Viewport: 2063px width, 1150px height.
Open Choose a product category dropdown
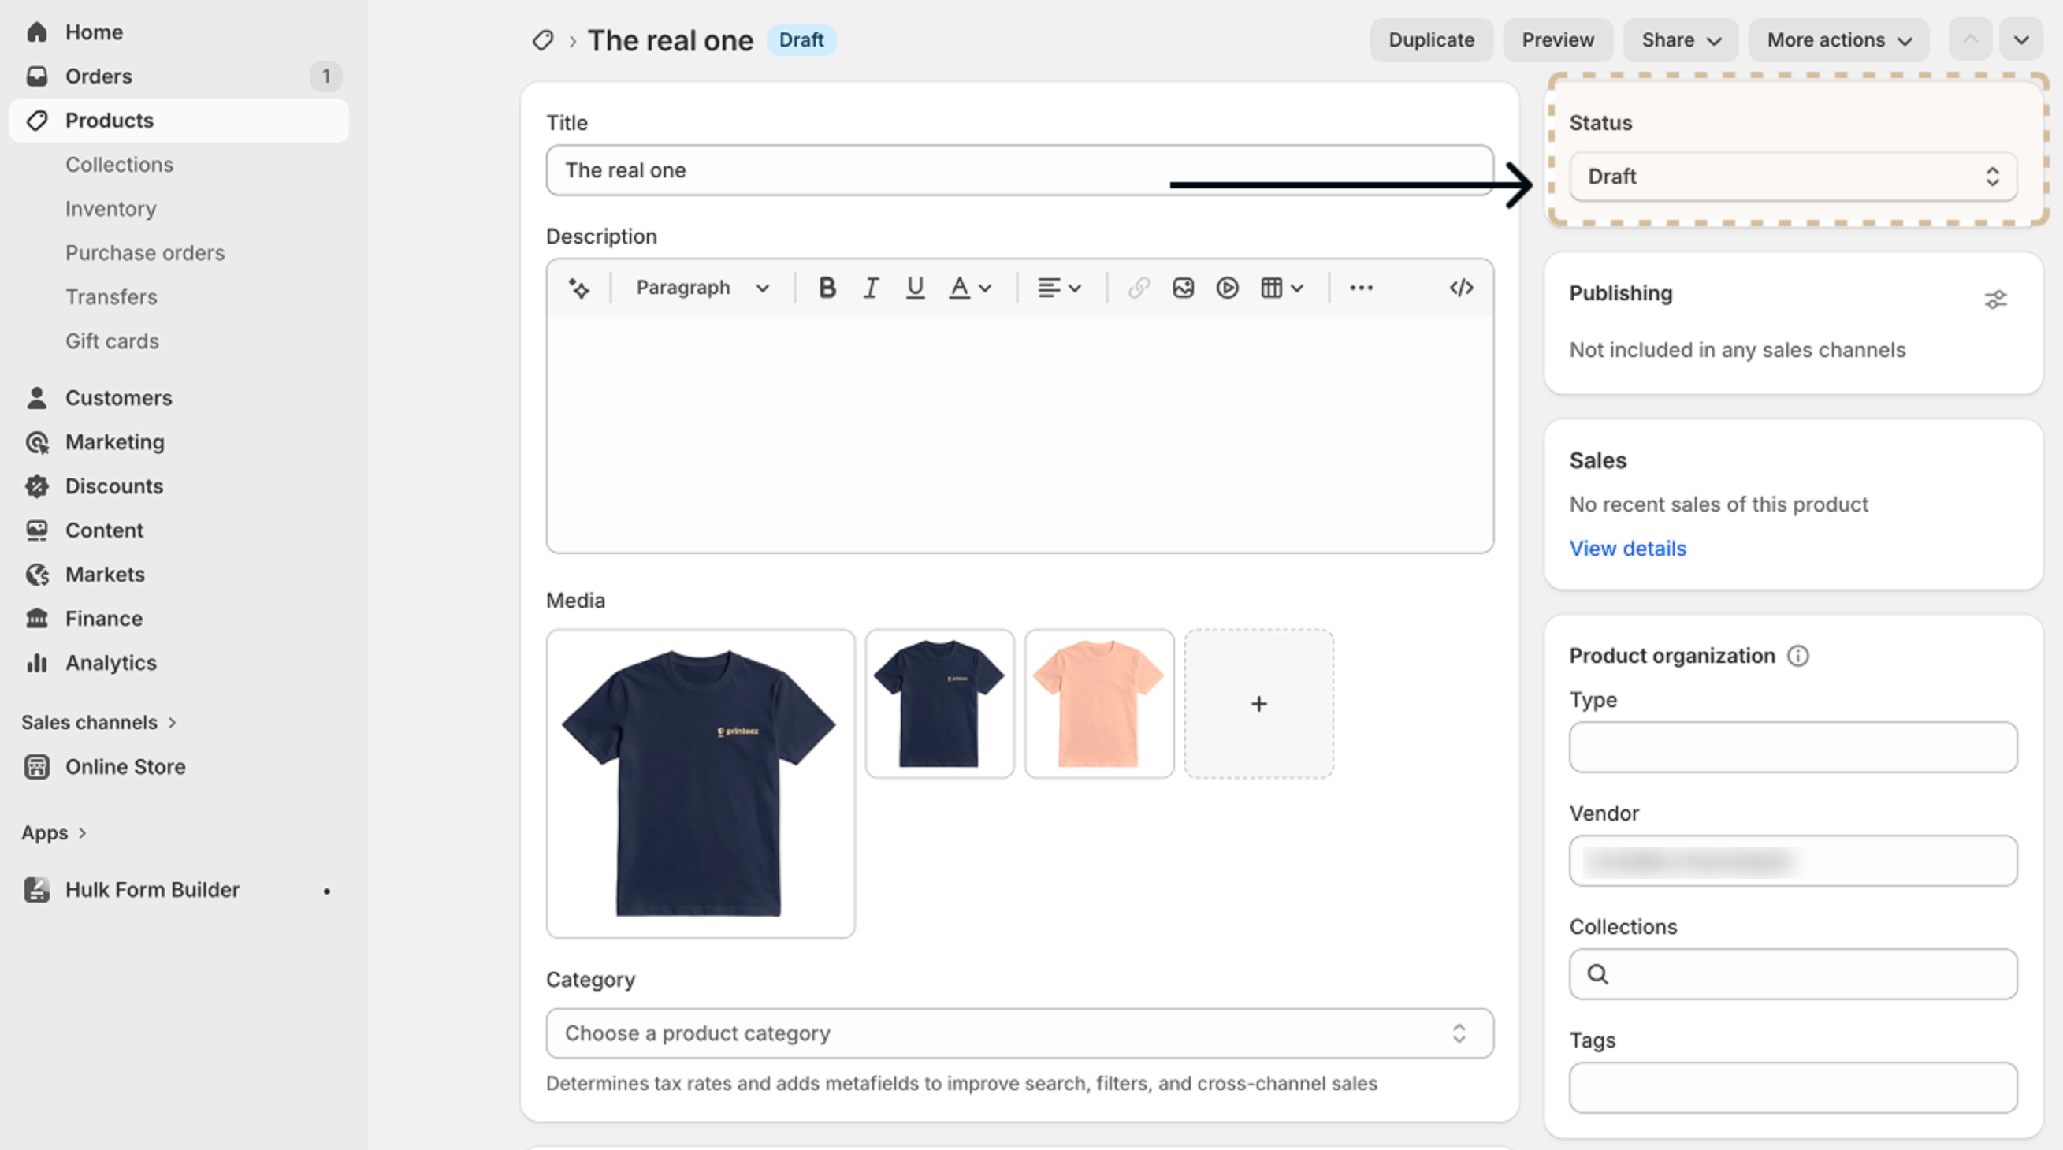pyautogui.click(x=1019, y=1033)
